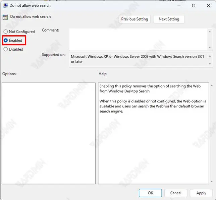This screenshot has width=216, height=200.
Task: Click inside the Comment text box
Action: tap(138, 39)
